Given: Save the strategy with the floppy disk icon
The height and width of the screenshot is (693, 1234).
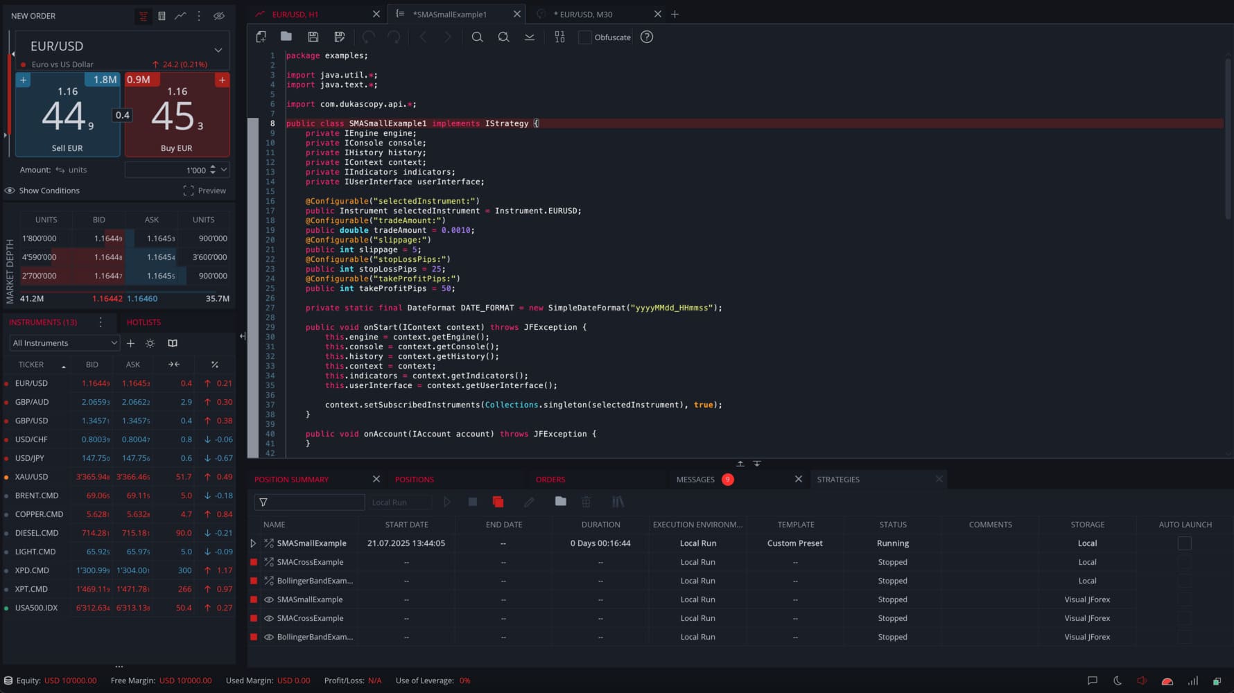Looking at the screenshot, I should [x=313, y=37].
